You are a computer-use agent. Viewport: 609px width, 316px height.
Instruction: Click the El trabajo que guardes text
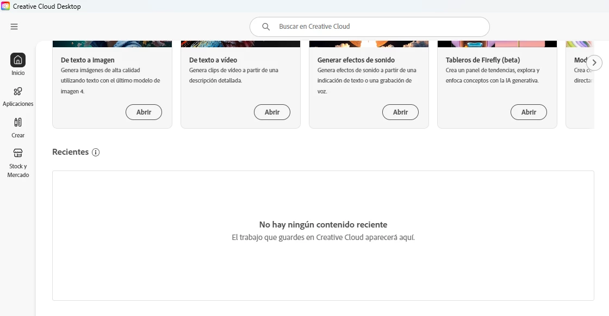pyautogui.click(x=323, y=237)
